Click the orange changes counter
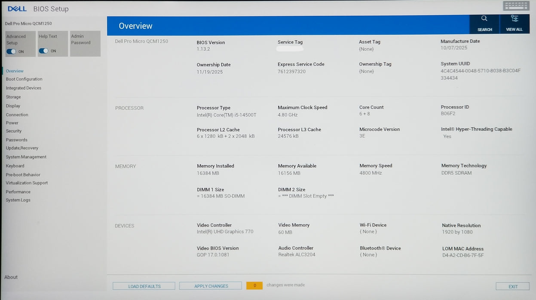536x300 pixels. click(254, 285)
